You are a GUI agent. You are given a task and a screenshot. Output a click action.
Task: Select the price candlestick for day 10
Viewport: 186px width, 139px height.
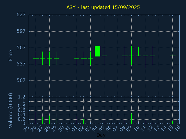[x=138, y=52]
